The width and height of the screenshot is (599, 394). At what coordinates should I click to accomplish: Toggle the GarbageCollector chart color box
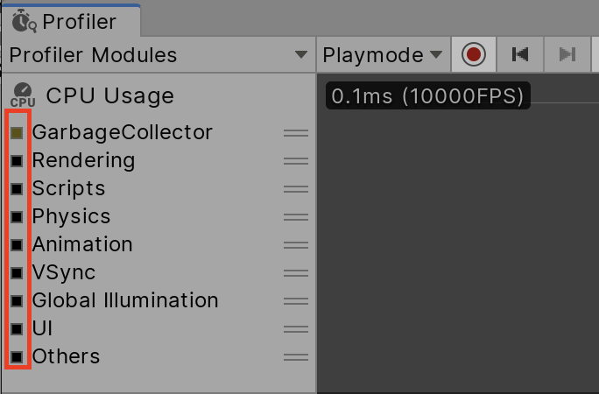(x=17, y=133)
